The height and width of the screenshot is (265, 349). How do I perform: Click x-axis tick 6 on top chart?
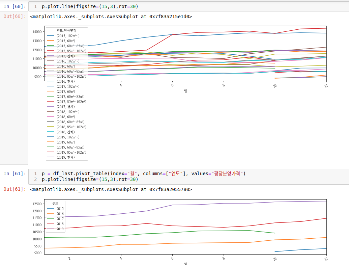click(172, 85)
